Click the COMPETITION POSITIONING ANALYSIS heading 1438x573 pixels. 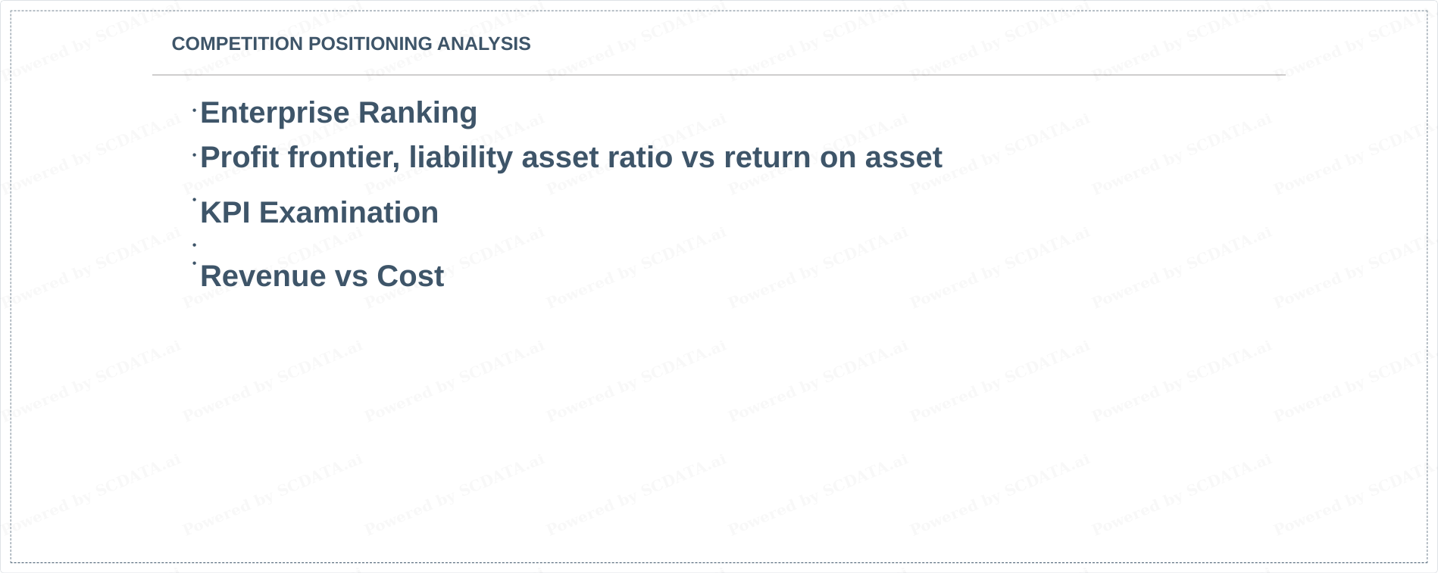click(351, 44)
